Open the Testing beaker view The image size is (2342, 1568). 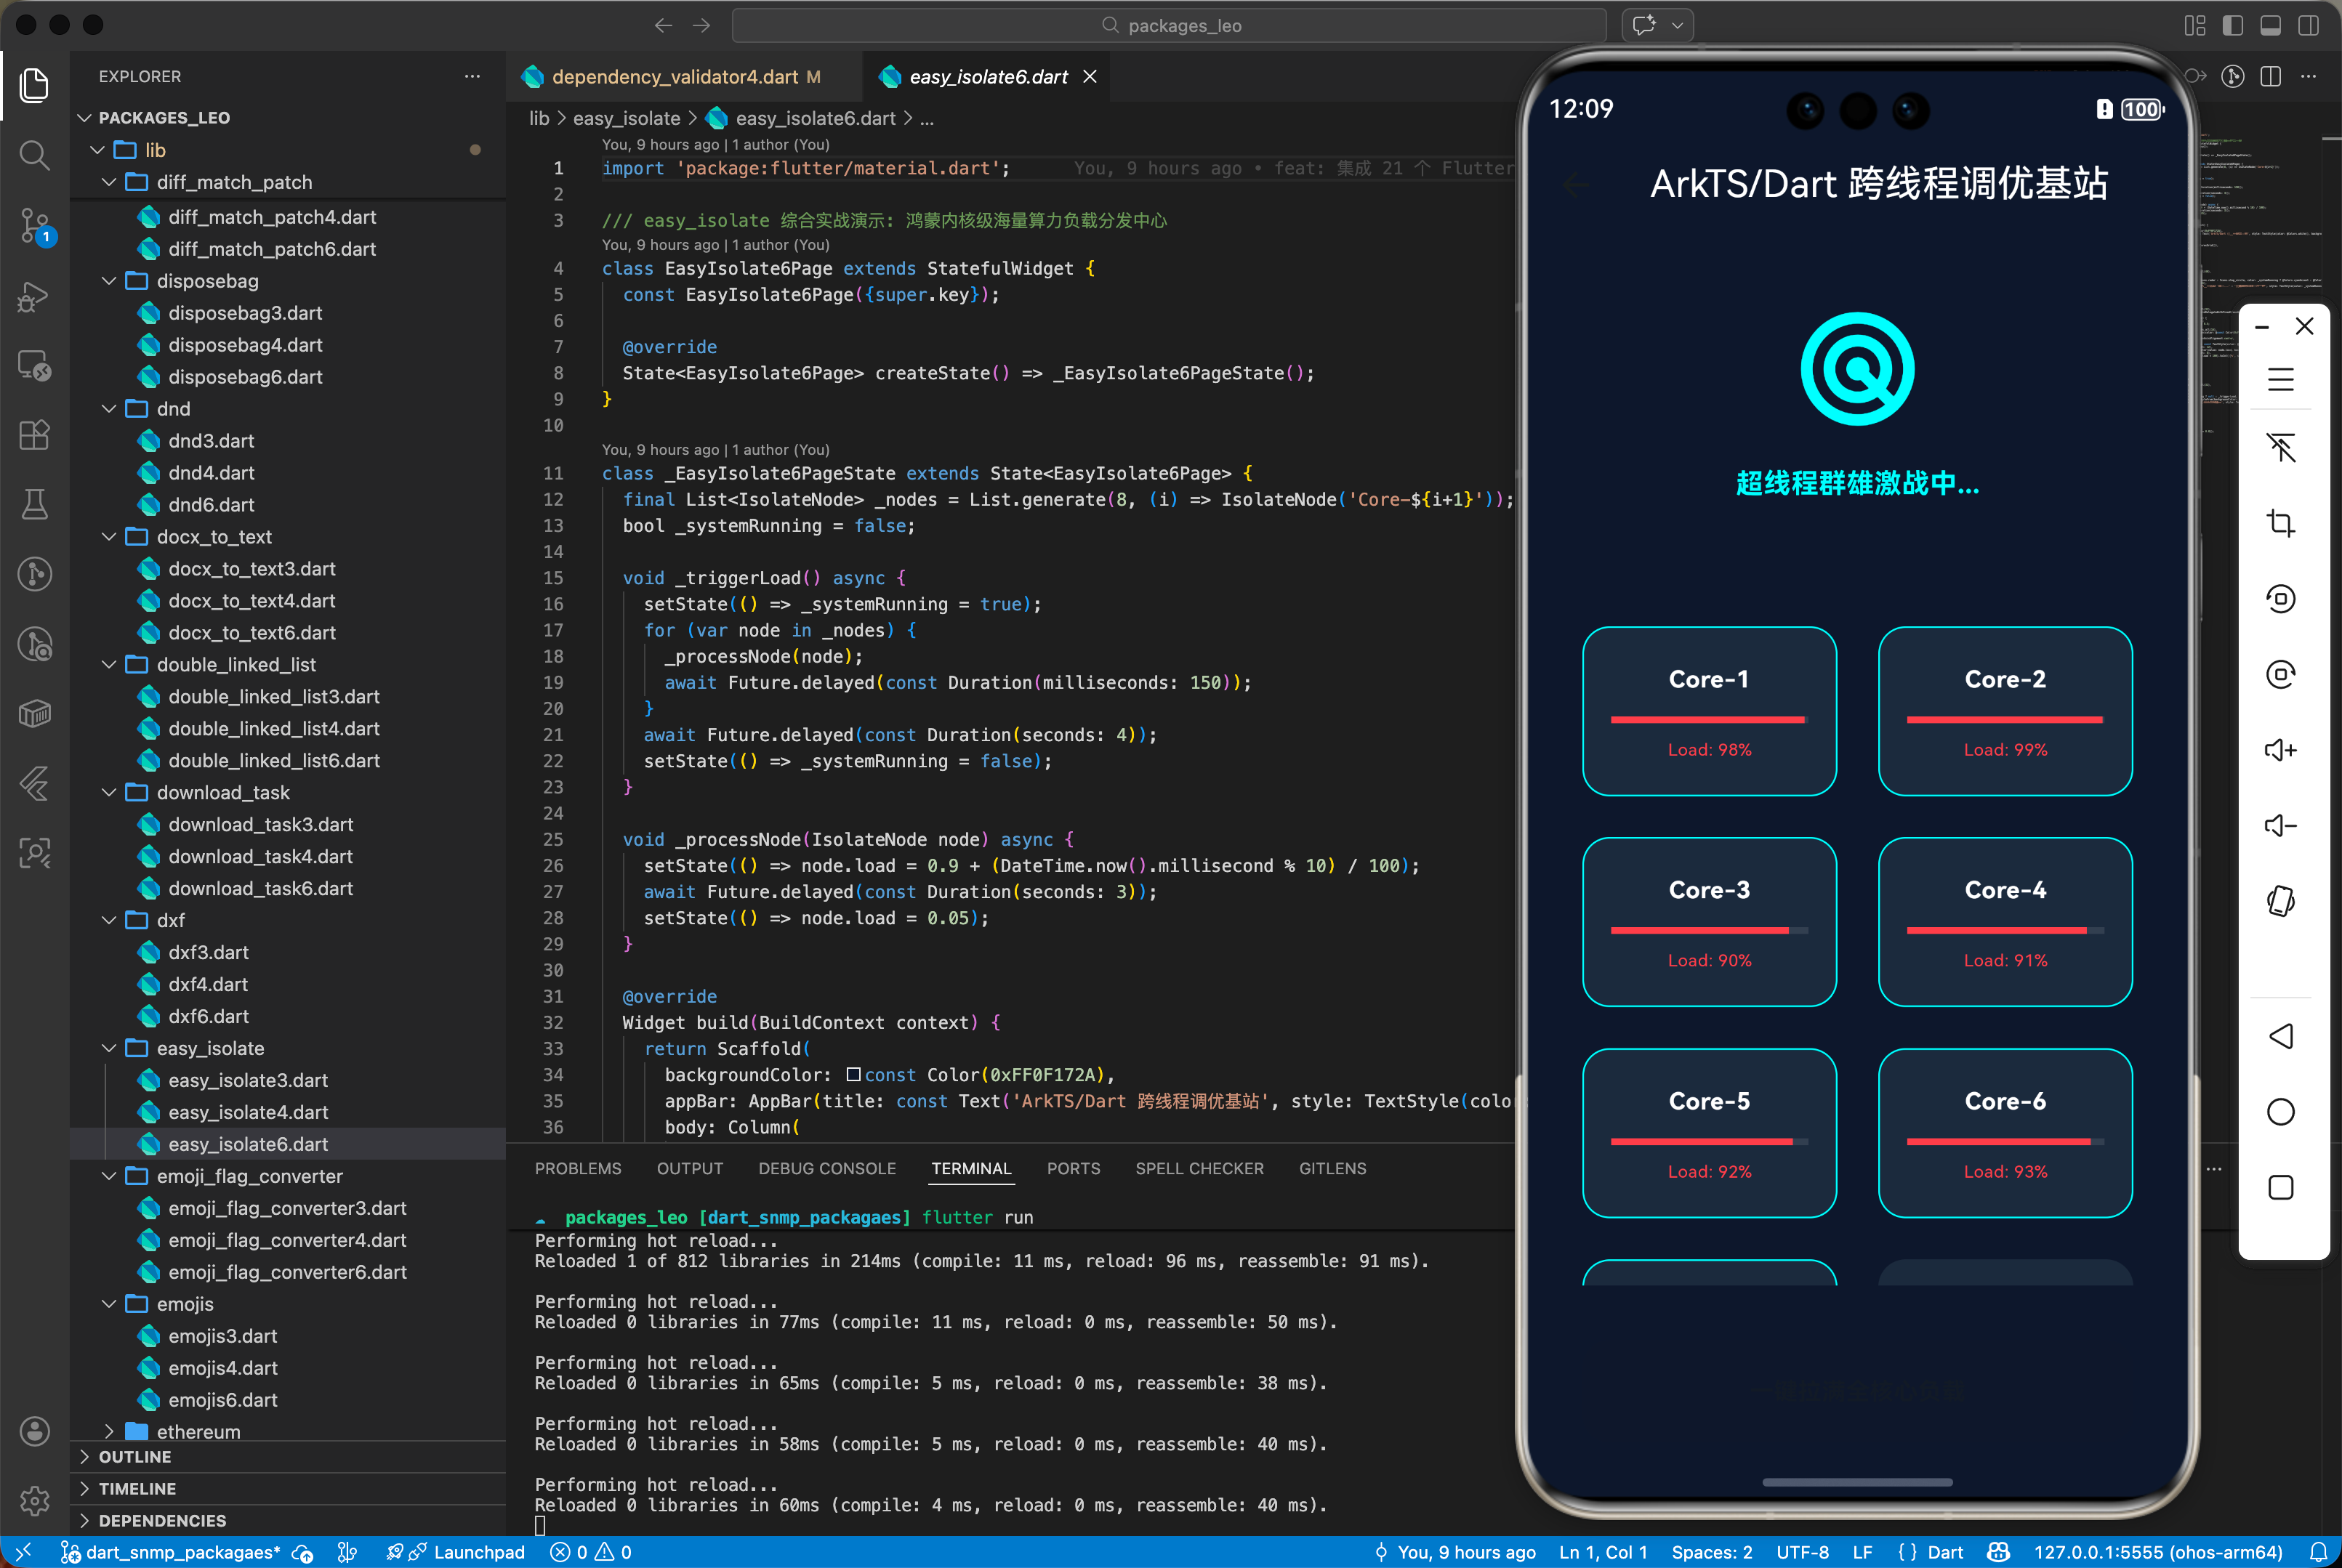34,504
